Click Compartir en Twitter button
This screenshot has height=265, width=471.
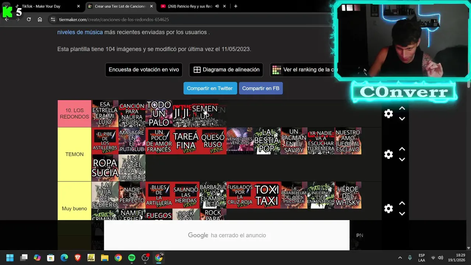click(x=210, y=88)
